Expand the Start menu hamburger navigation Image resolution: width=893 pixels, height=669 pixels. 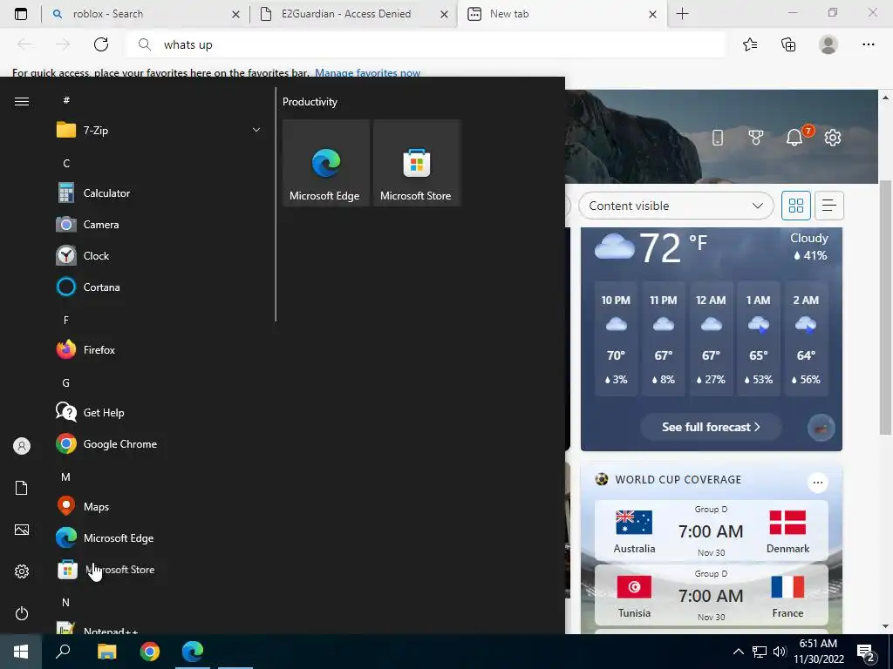22,101
